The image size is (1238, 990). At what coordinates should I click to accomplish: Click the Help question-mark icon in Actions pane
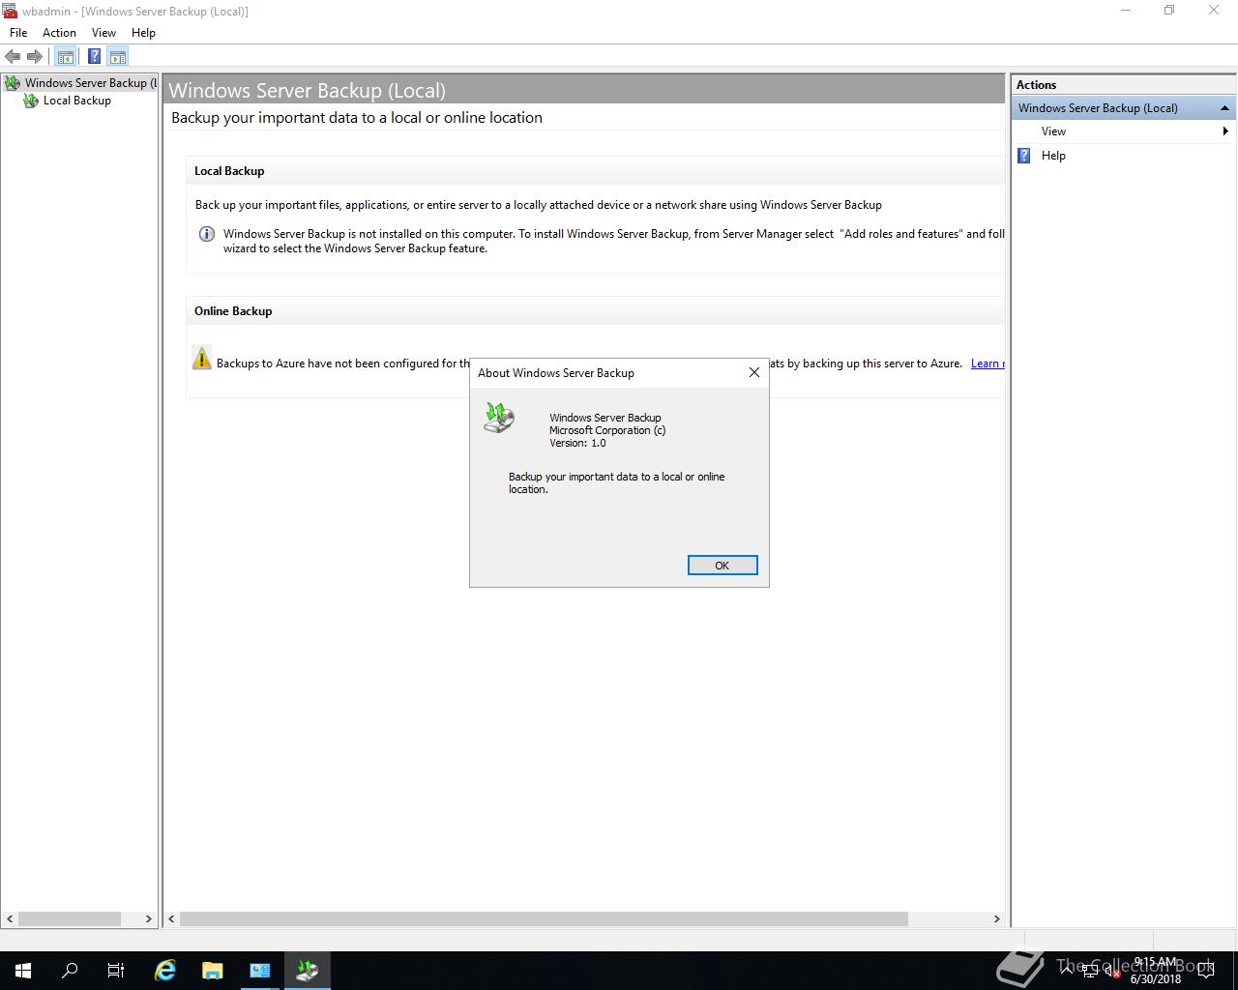1024,156
